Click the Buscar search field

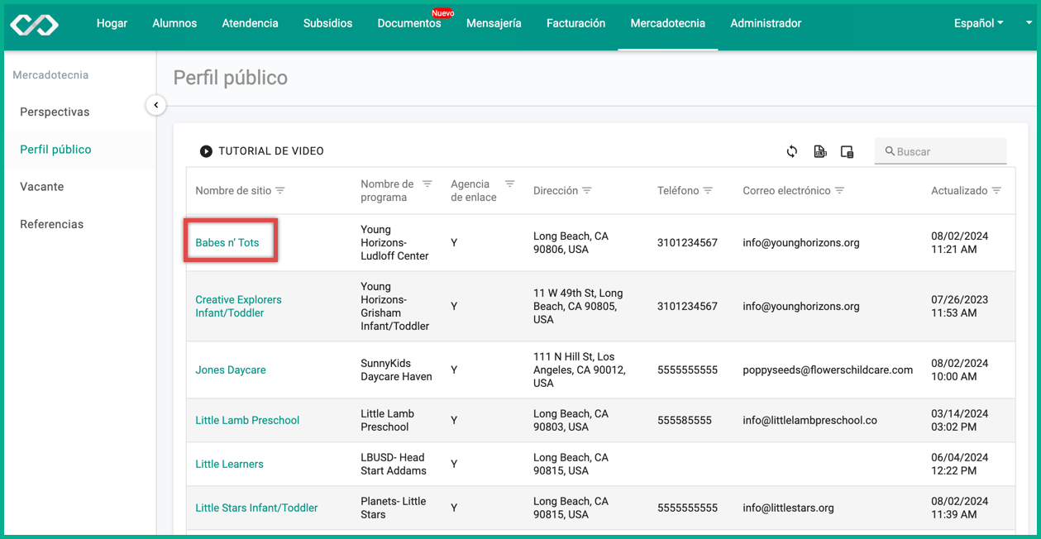coord(941,151)
